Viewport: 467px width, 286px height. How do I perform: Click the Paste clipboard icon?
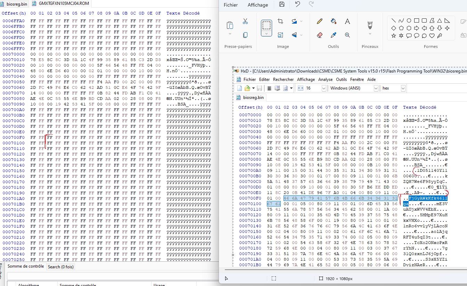[x=230, y=25]
